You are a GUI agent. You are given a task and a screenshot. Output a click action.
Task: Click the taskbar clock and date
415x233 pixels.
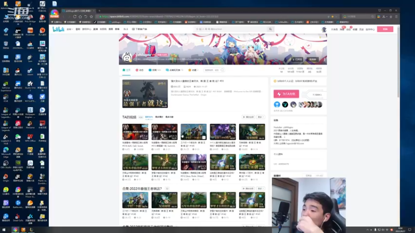click(x=400, y=230)
